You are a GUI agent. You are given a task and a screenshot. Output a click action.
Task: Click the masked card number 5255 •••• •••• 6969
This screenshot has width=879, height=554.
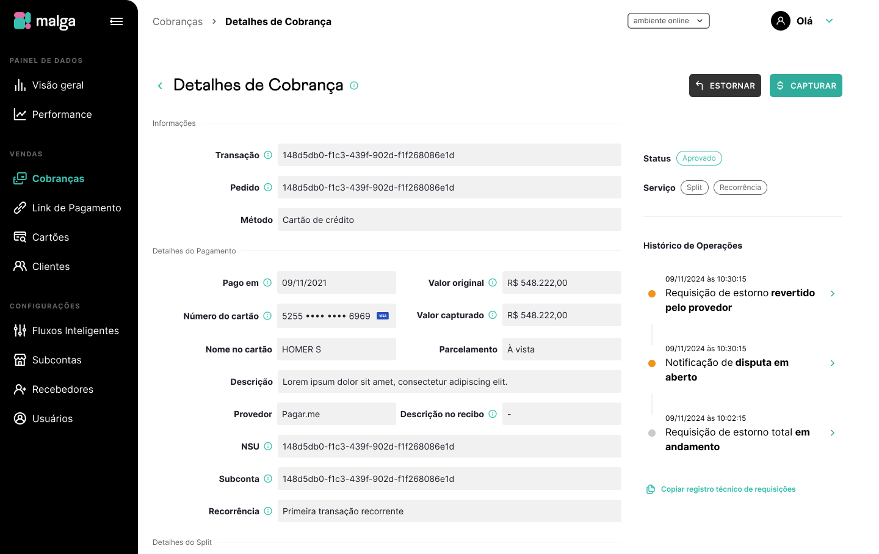click(326, 316)
